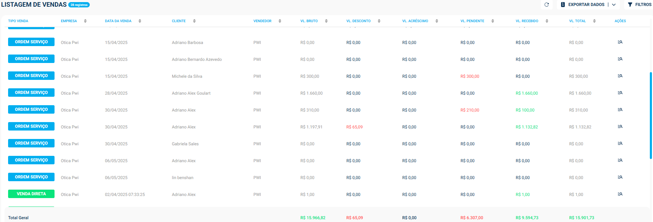Click received value R$ 100,00
Viewport: 653px width, 222px height.
click(525, 110)
